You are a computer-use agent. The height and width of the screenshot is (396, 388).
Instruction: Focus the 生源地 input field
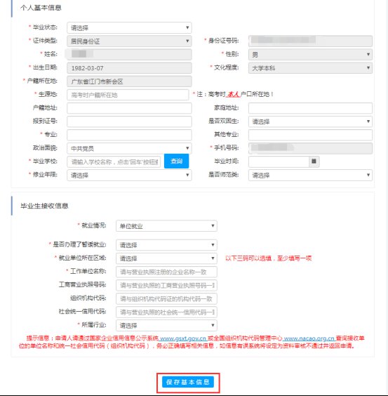pyautogui.click(x=128, y=95)
